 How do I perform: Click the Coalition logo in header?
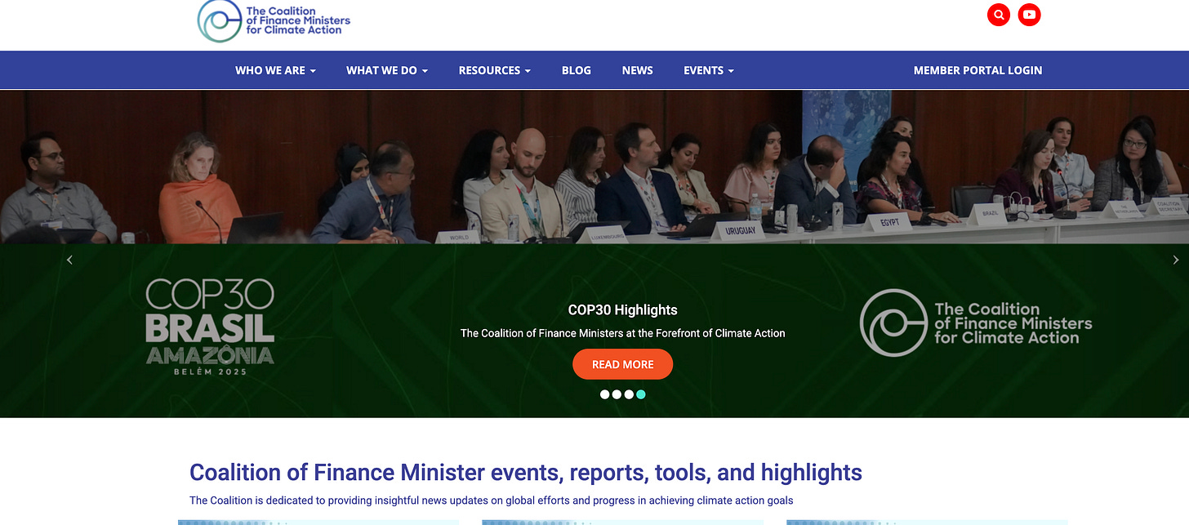[274, 20]
